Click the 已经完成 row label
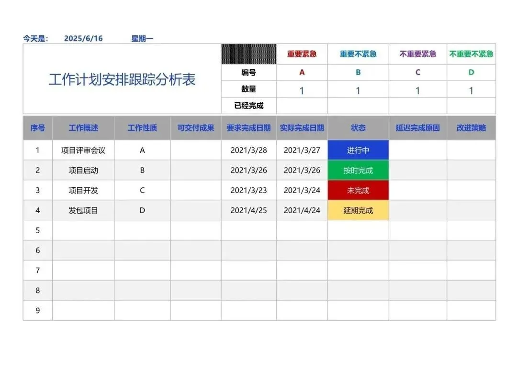Viewport: 517px width, 366px height. point(248,106)
